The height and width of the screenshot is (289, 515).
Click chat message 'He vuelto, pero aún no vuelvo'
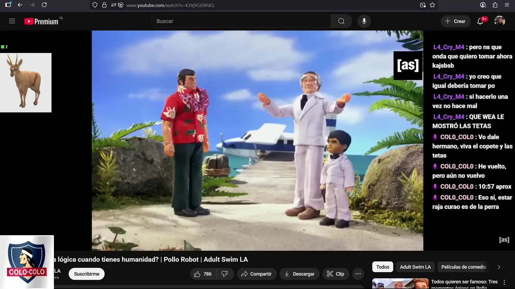[x=469, y=171]
